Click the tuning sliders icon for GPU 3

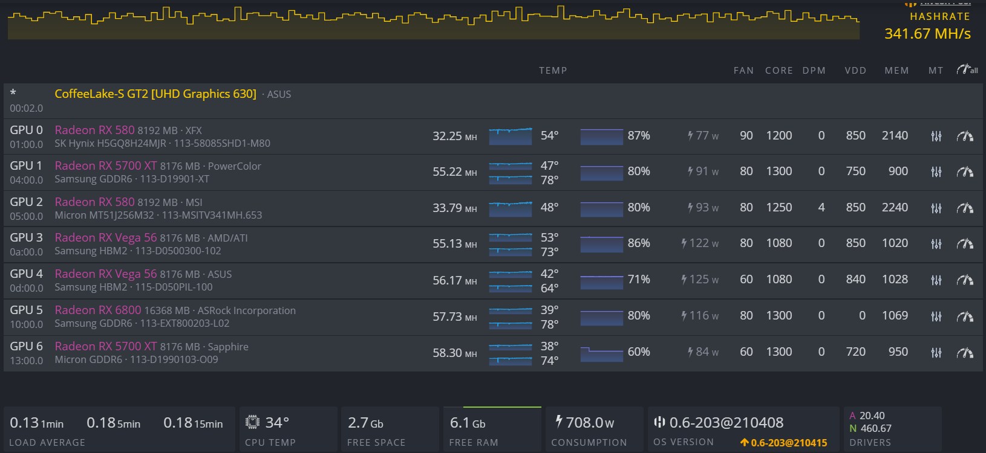point(936,243)
